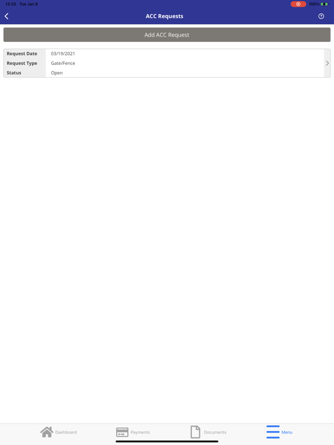
Task: Tap the ACC Requests page title
Action: click(165, 16)
